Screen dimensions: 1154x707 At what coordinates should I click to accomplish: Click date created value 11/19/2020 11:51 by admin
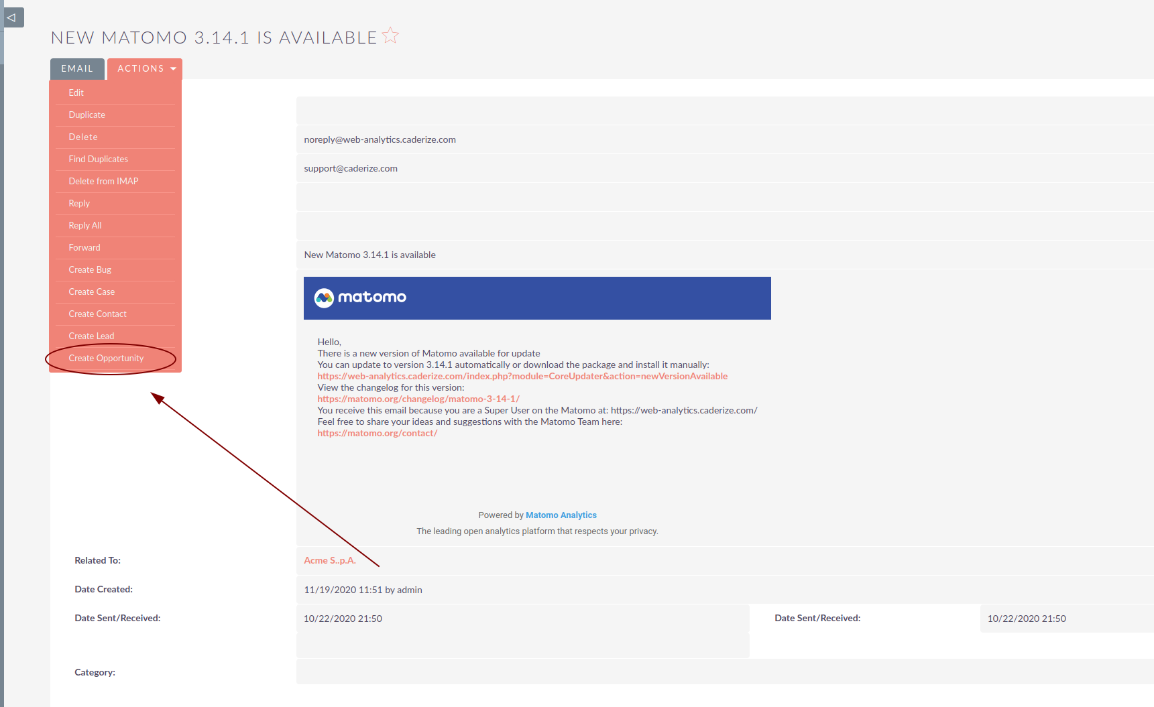click(363, 590)
